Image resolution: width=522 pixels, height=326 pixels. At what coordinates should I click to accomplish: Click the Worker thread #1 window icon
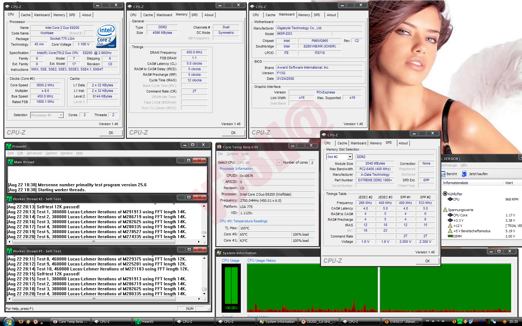9,251
